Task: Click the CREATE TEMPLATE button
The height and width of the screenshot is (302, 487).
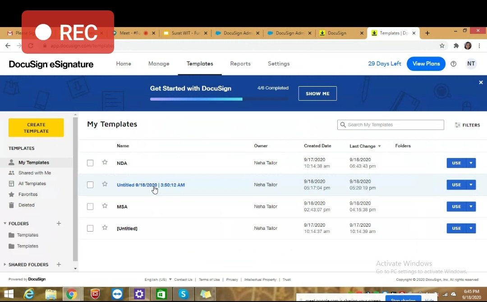Action: [36, 127]
